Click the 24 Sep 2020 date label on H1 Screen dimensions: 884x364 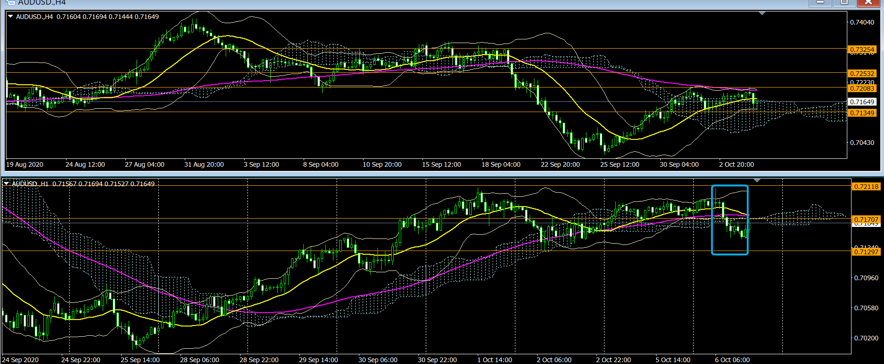(x=20, y=360)
